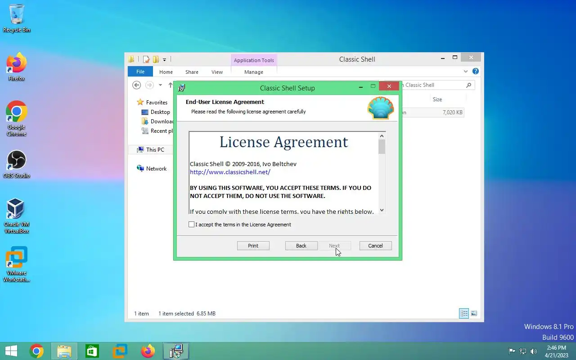The image size is (576, 360).
Task: Click Explorer back navigation arrow
Action: pyautogui.click(x=137, y=85)
